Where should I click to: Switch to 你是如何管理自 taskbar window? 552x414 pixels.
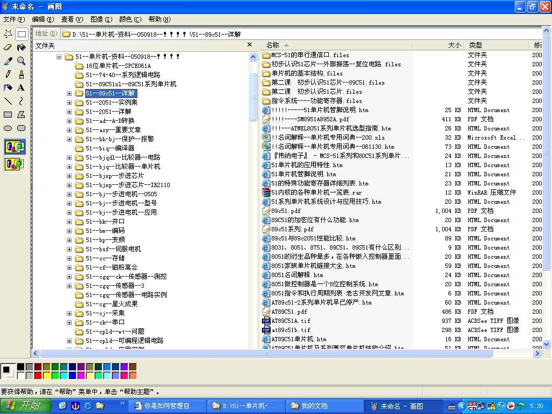click(x=167, y=406)
